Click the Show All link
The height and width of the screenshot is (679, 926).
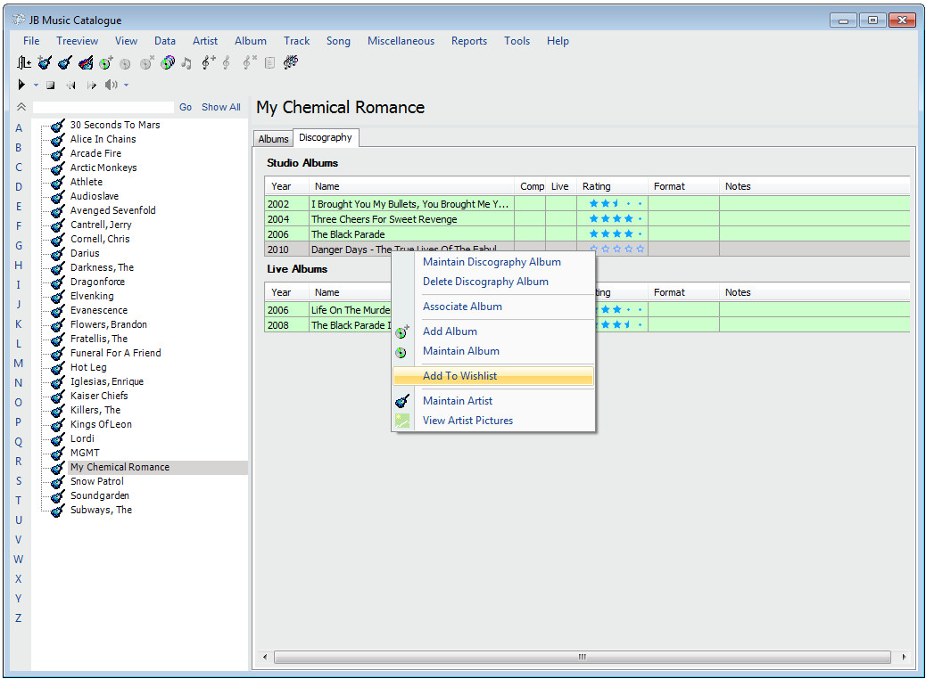pos(221,107)
